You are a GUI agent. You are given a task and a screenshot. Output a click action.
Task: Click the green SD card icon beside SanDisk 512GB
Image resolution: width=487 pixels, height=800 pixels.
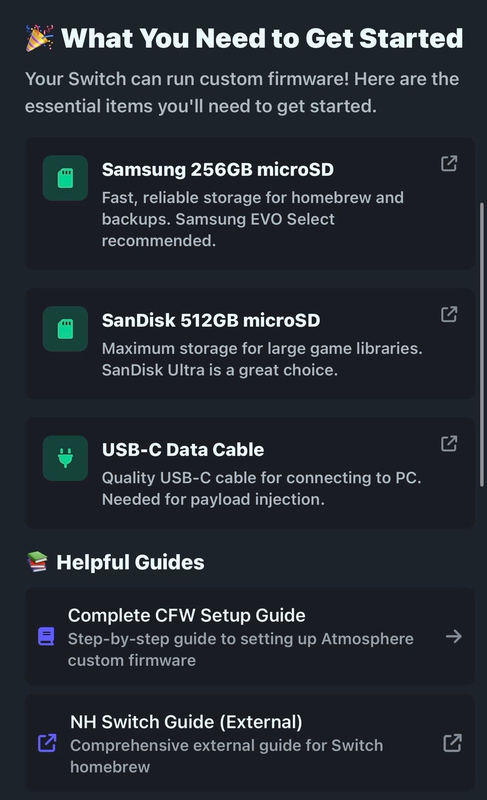(x=65, y=329)
